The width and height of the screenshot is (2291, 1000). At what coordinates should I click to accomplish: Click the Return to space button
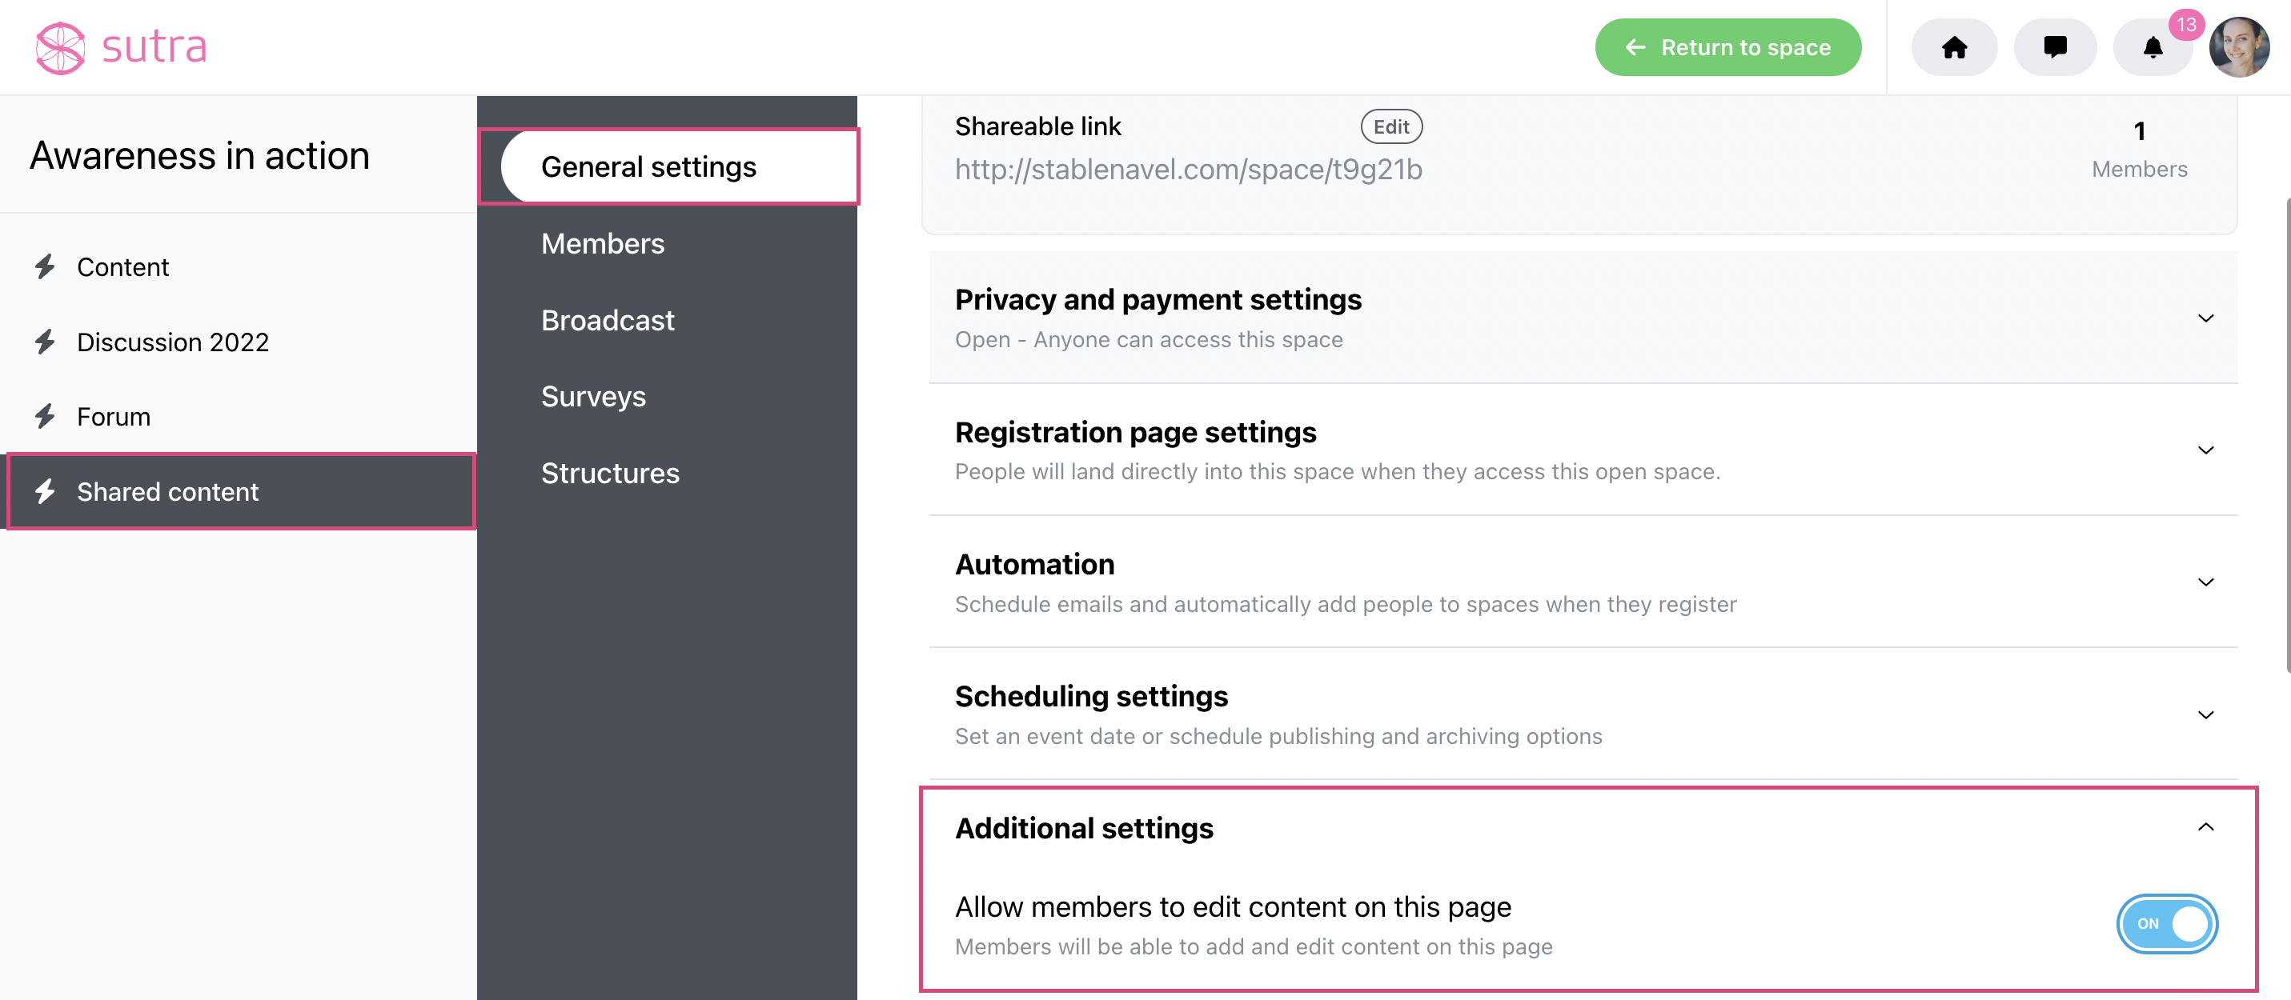coord(1727,47)
